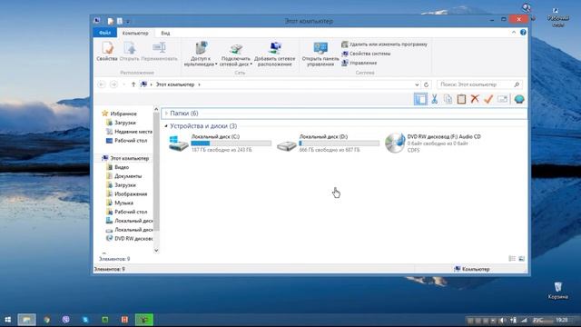Image resolution: width=581 pixels, height=327 pixels.
Task: Select Избранное in the sidebar
Action: point(119,114)
